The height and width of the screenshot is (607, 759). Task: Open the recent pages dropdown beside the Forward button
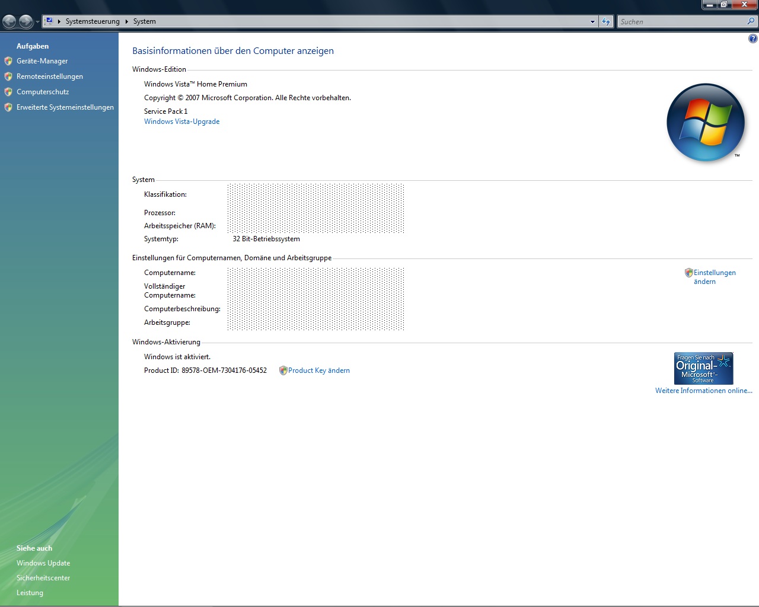[37, 22]
